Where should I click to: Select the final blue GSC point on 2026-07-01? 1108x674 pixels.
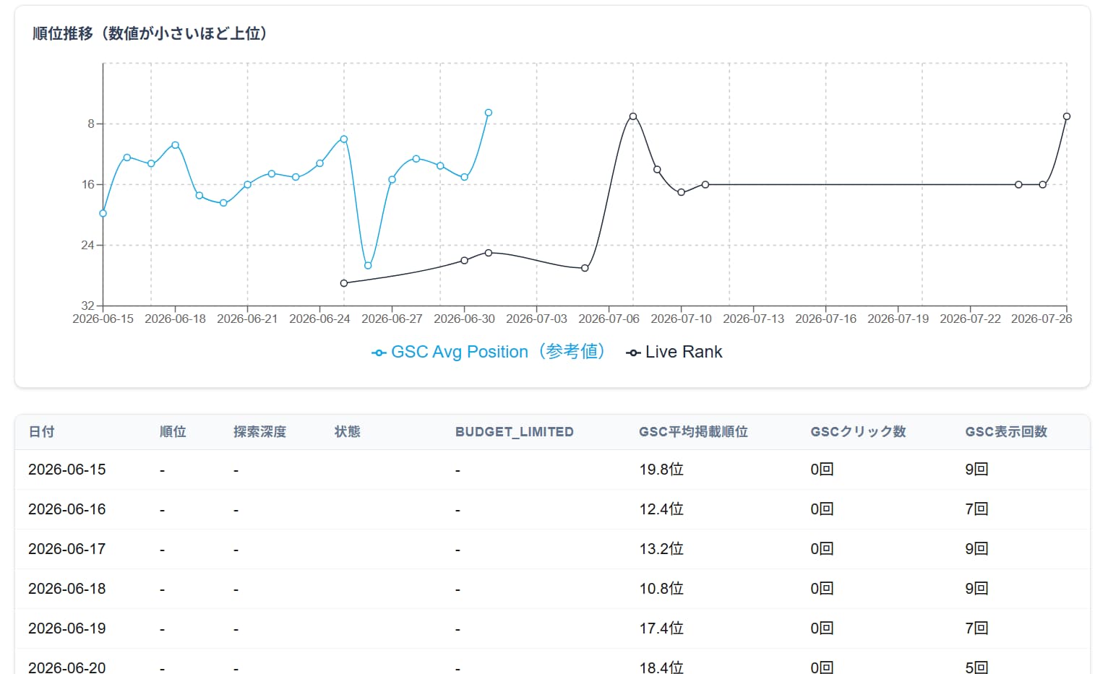(x=489, y=113)
